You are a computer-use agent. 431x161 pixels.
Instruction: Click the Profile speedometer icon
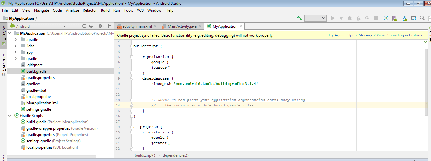[367, 18]
